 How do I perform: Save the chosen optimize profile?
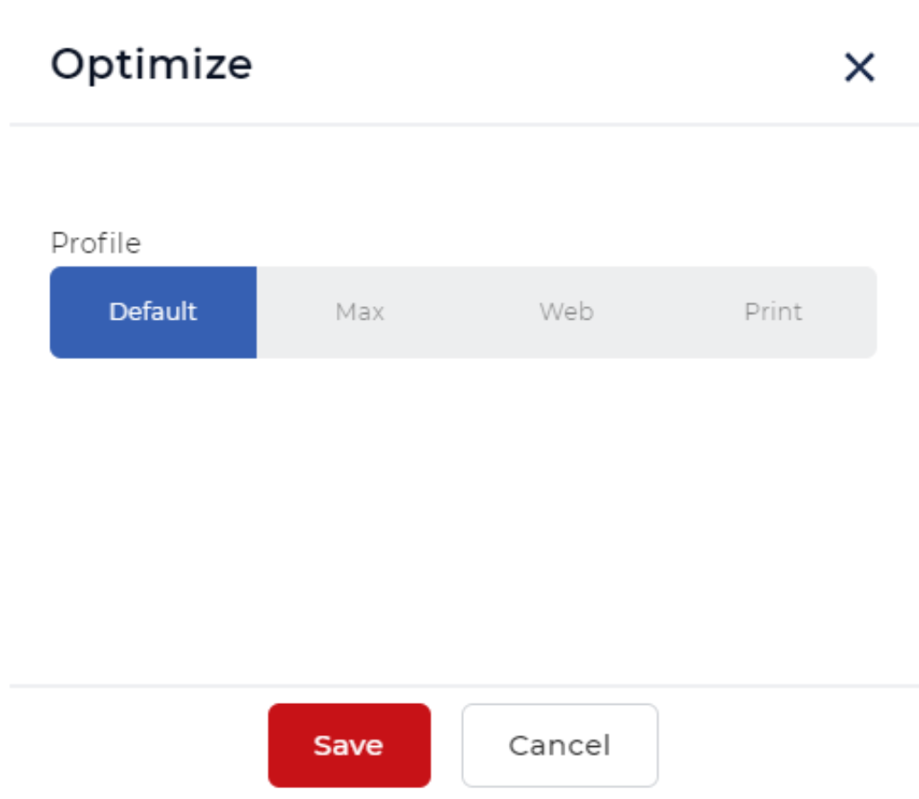point(348,745)
